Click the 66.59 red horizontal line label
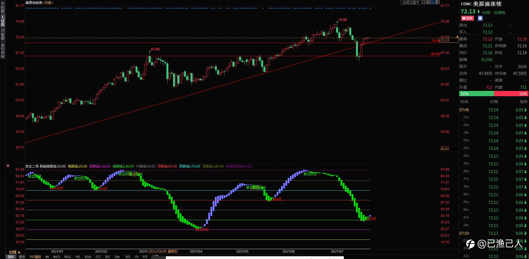 (x=435, y=54)
